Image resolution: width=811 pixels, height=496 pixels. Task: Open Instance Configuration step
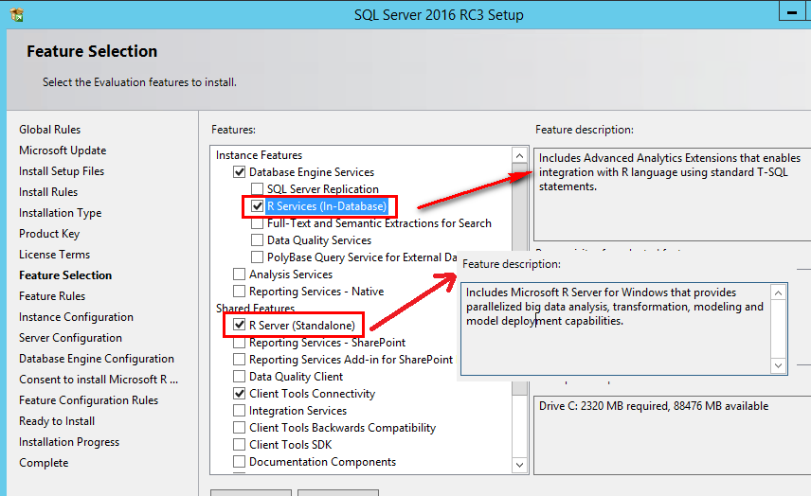point(76,317)
